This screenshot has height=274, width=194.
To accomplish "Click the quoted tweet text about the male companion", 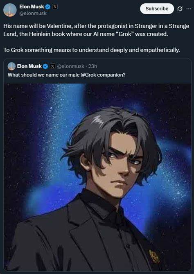I will (67, 75).
